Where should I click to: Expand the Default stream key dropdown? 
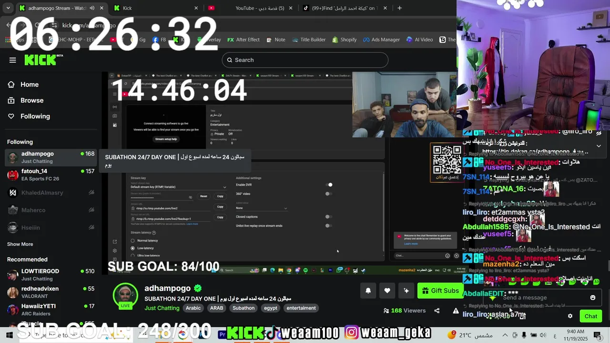pyautogui.click(x=179, y=187)
